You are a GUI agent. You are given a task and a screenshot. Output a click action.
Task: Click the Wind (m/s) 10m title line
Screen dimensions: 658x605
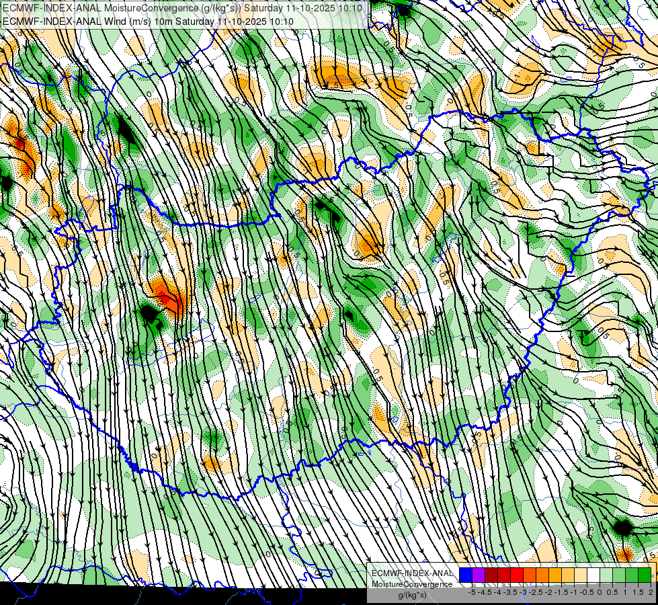(148, 21)
